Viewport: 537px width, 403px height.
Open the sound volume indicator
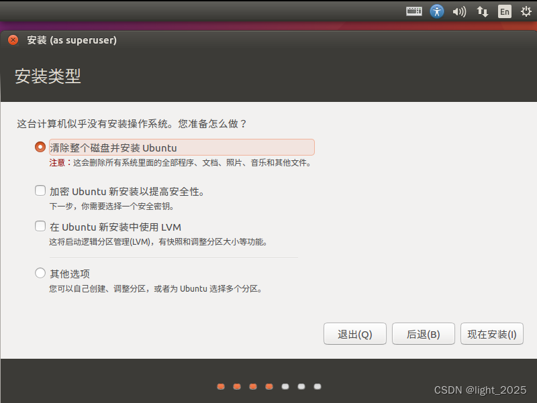[459, 11]
